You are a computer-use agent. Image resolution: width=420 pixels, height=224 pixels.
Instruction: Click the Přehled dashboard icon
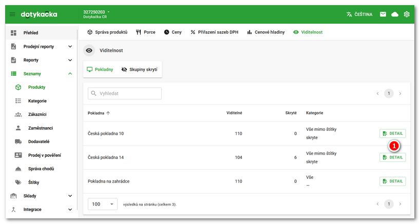click(13, 33)
